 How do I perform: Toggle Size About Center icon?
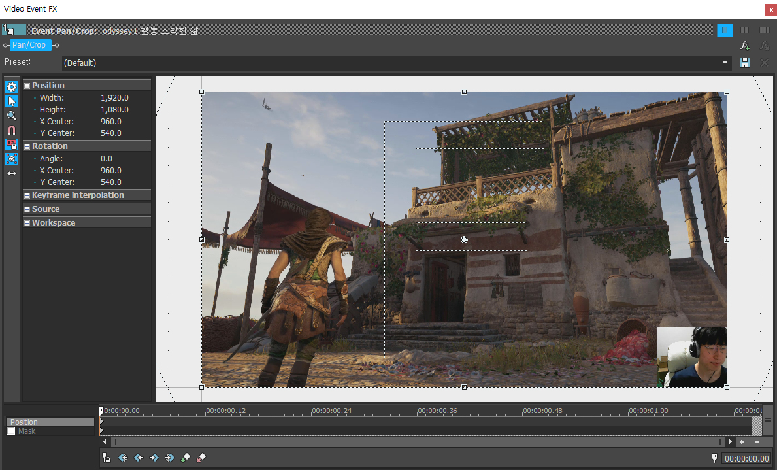pos(11,159)
